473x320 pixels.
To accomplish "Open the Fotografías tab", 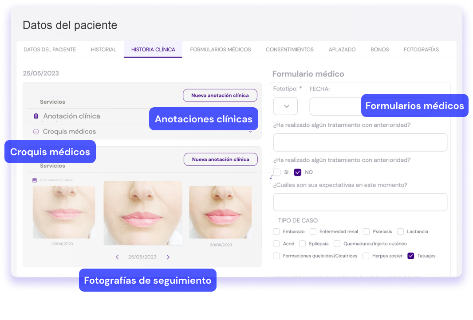I will (421, 50).
